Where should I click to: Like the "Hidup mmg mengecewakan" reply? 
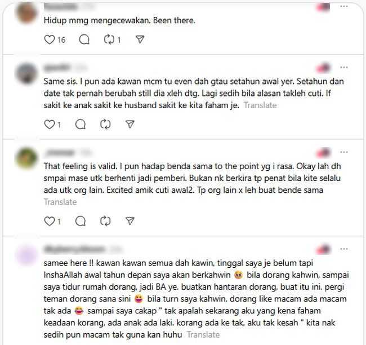click(49, 39)
